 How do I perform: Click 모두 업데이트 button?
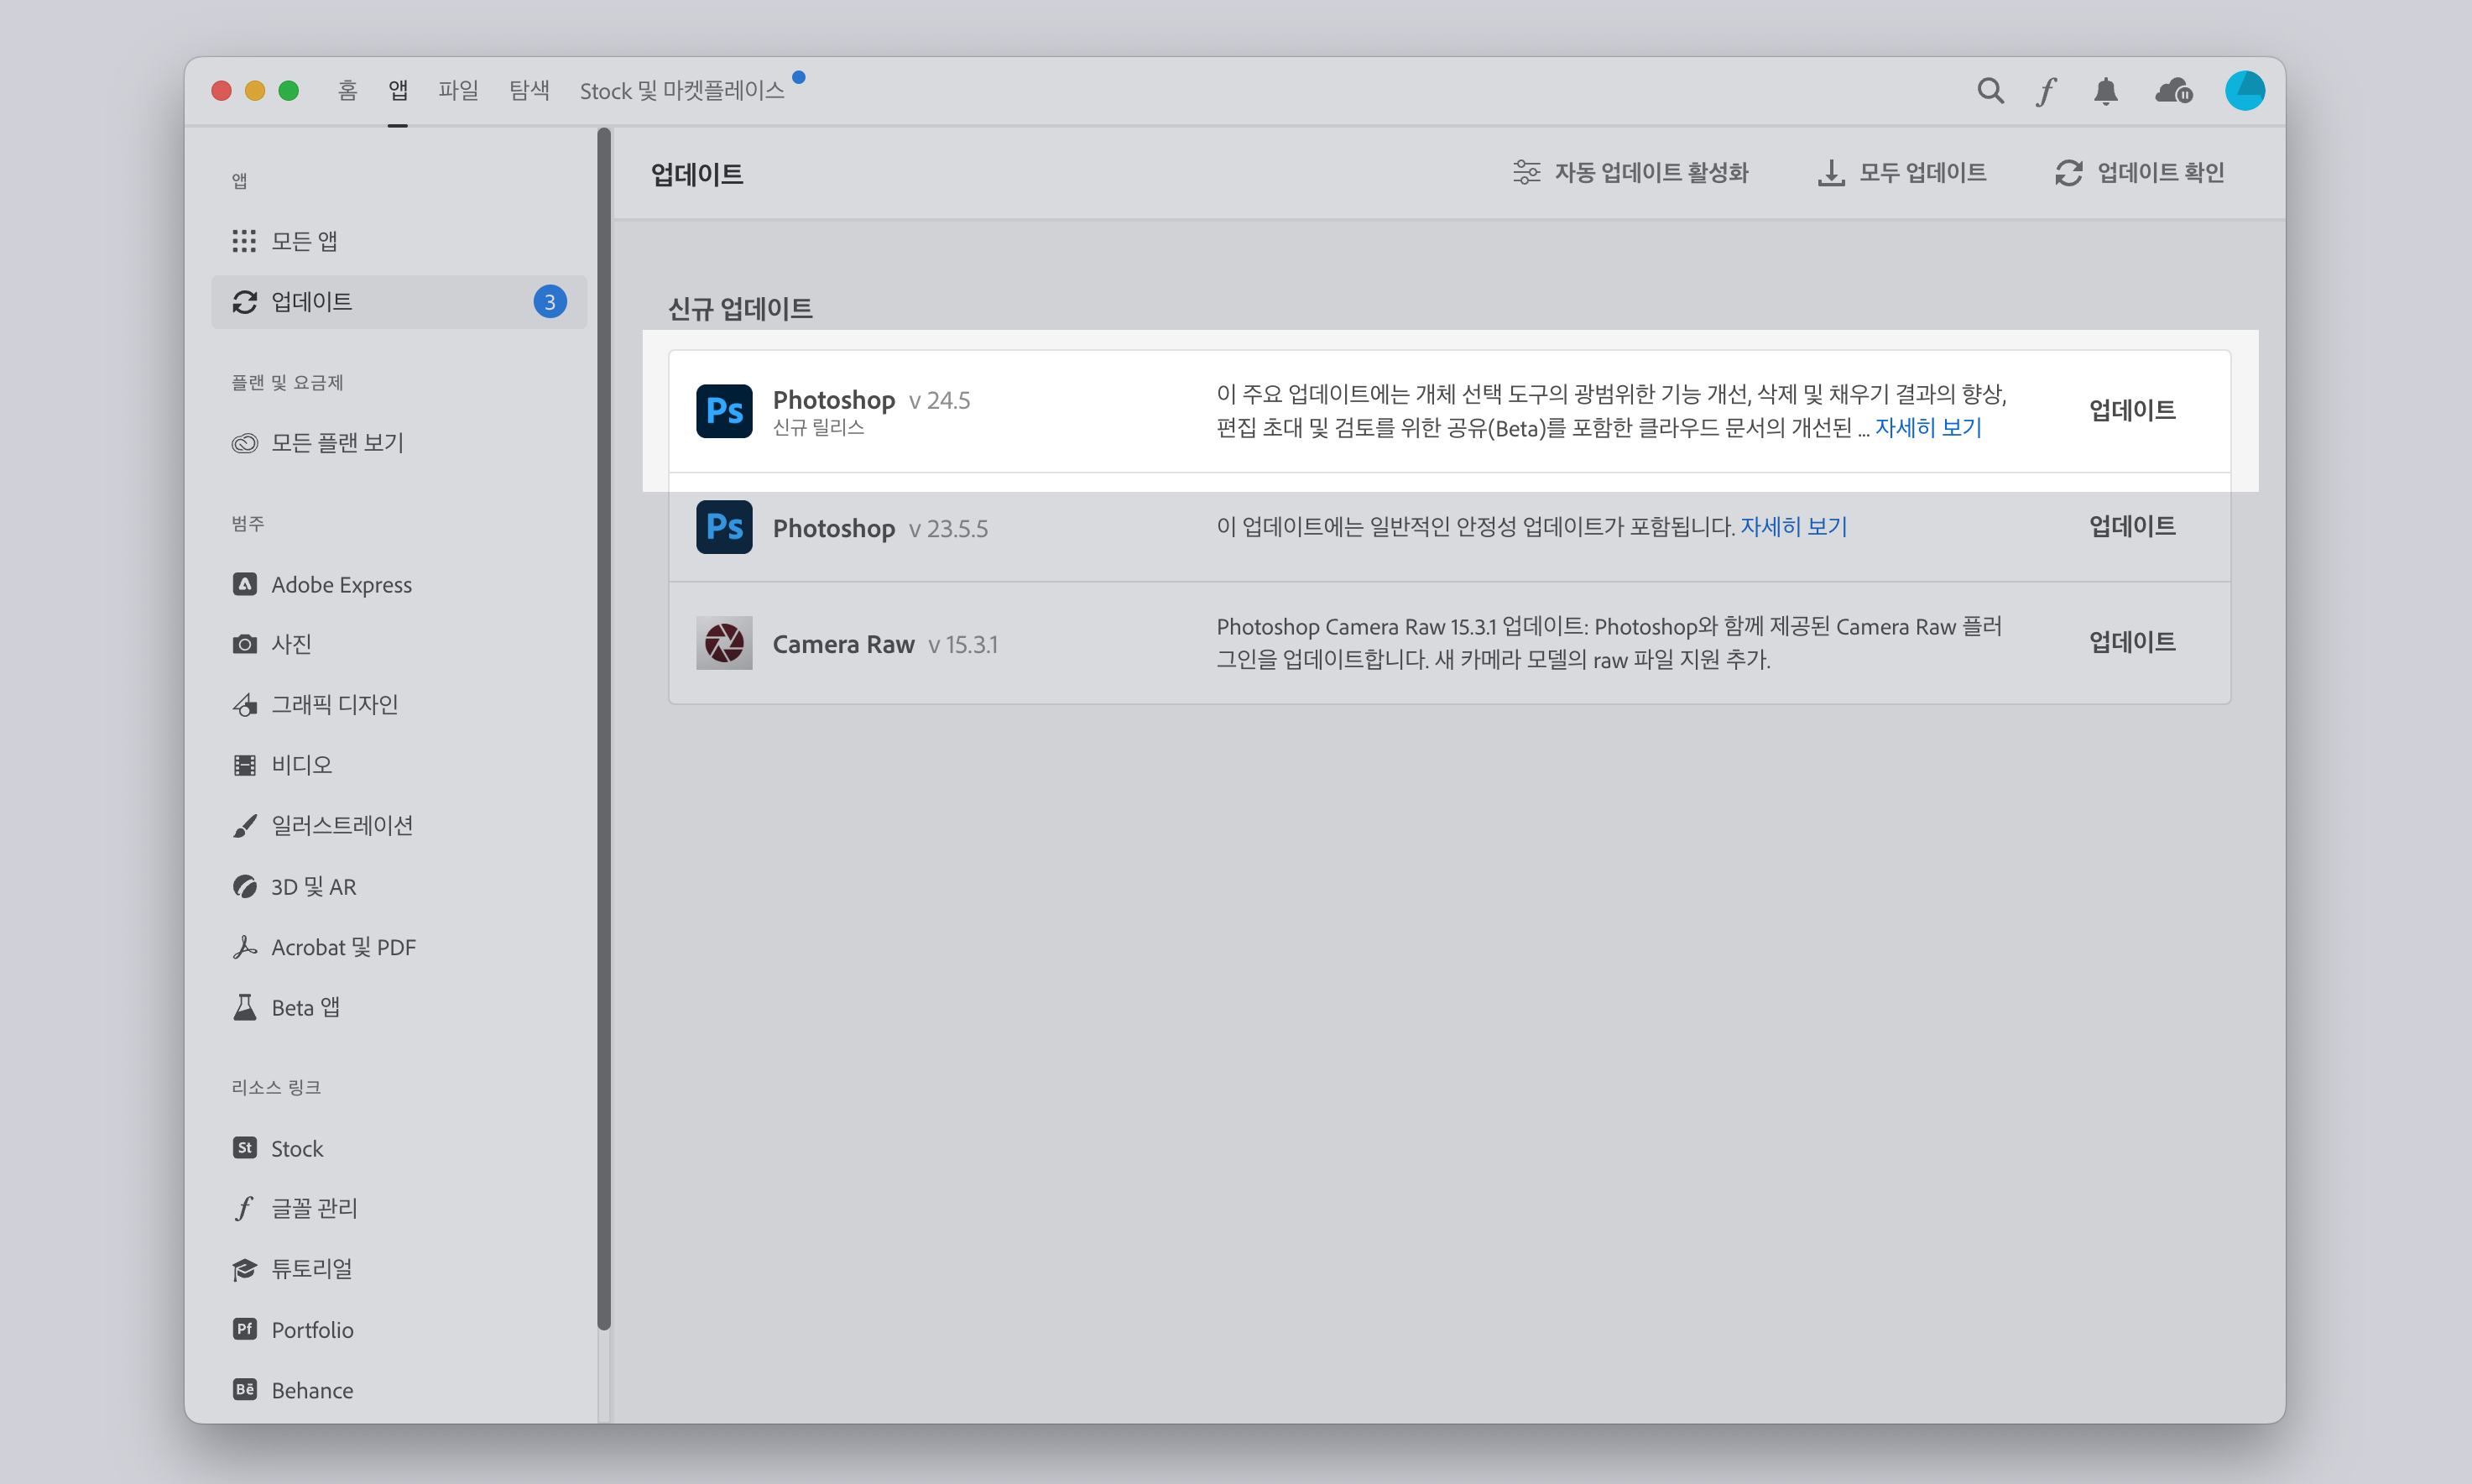[x=1901, y=173]
